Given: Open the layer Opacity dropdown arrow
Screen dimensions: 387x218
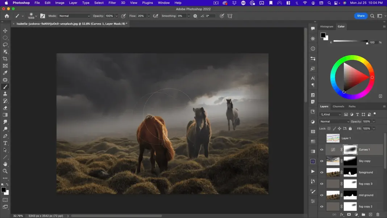Looking at the screenshot, I should coord(374,122).
